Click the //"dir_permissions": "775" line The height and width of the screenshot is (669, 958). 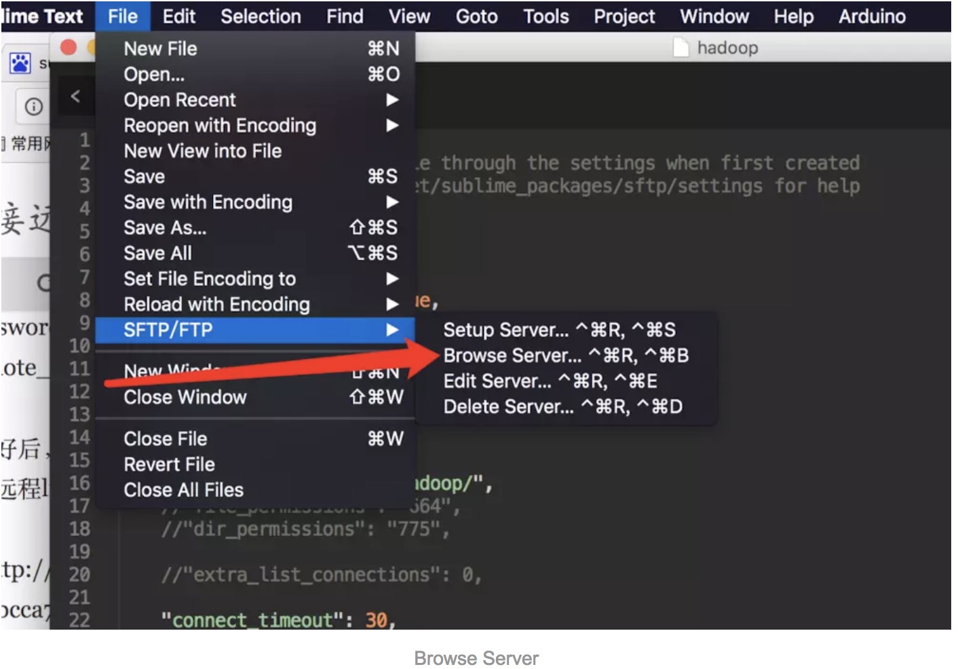pos(305,529)
